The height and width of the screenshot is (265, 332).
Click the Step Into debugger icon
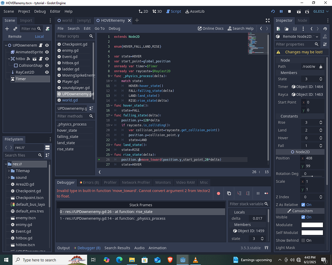pos(239,193)
